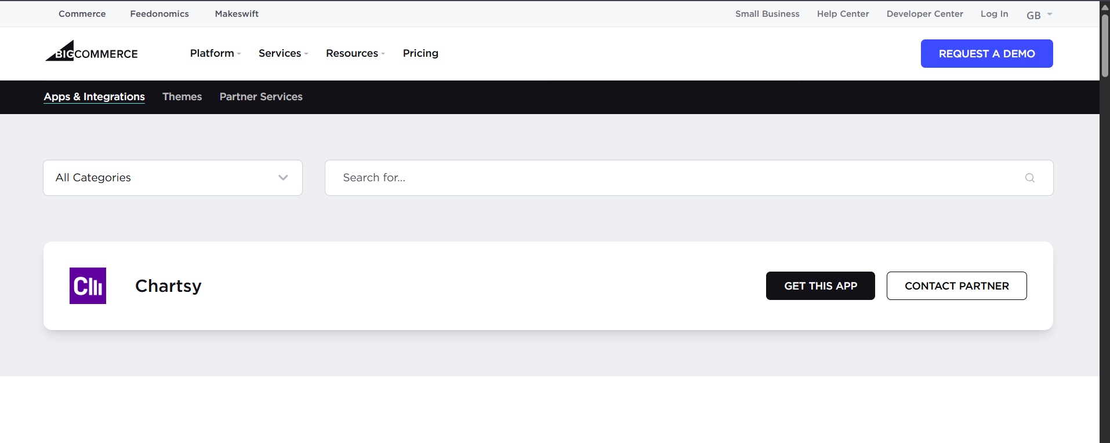Open the GB region selector
This screenshot has width=1110, height=443.
tap(1039, 15)
